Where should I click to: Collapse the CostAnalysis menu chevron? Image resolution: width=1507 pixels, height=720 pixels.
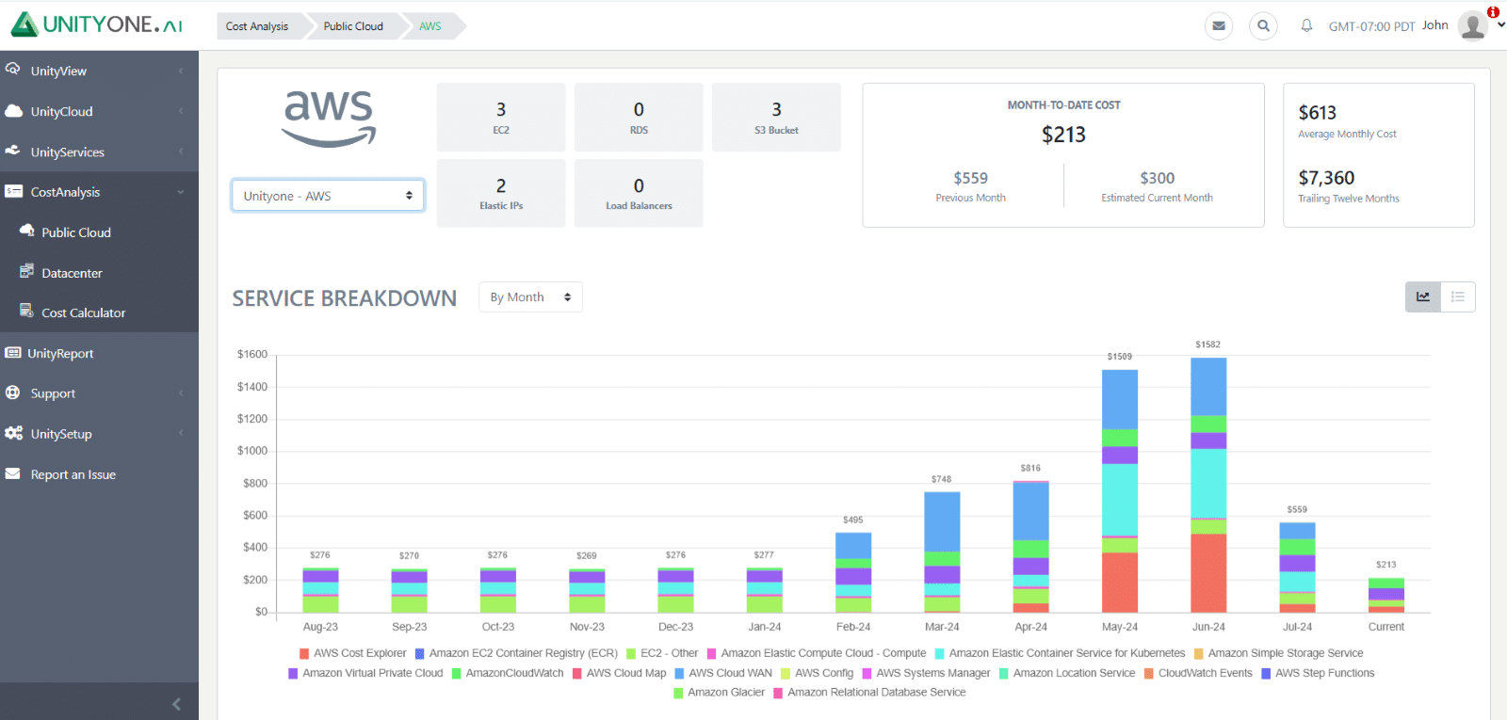point(181,192)
